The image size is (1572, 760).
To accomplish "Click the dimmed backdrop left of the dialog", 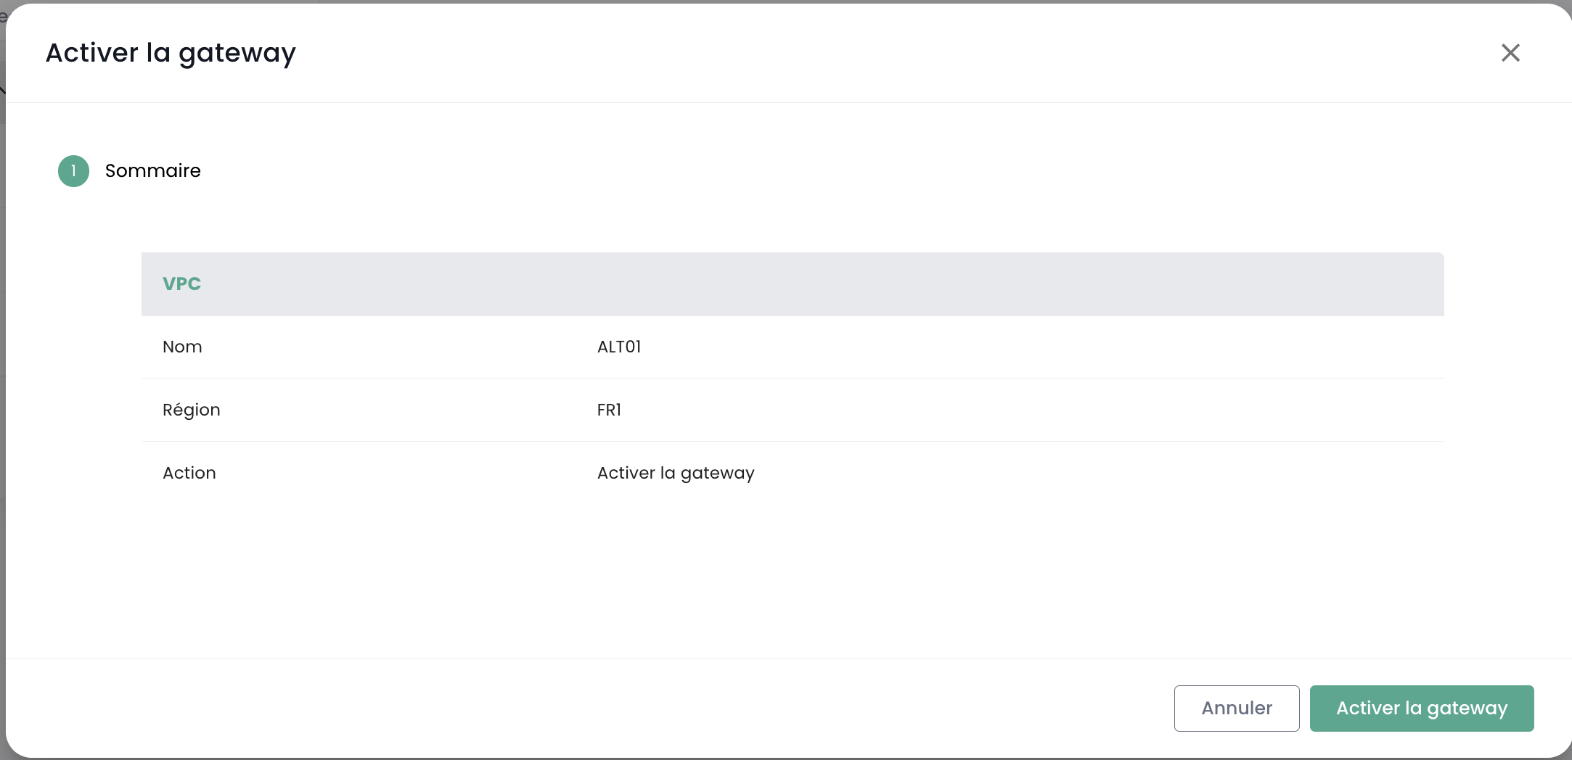I will 2,435.
